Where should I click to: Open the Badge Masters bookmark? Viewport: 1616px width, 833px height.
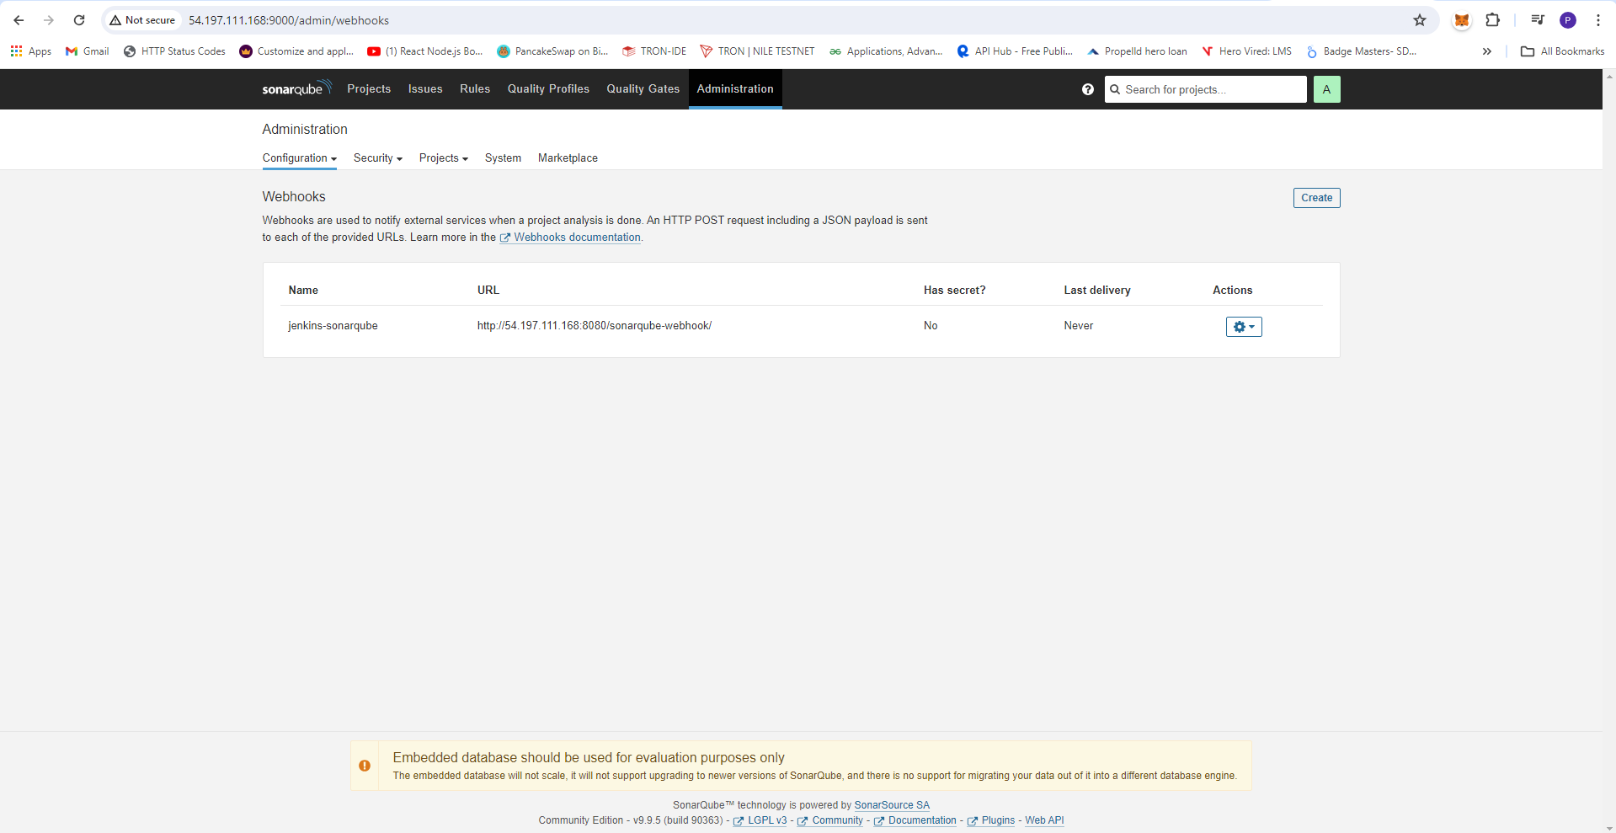point(1361,51)
